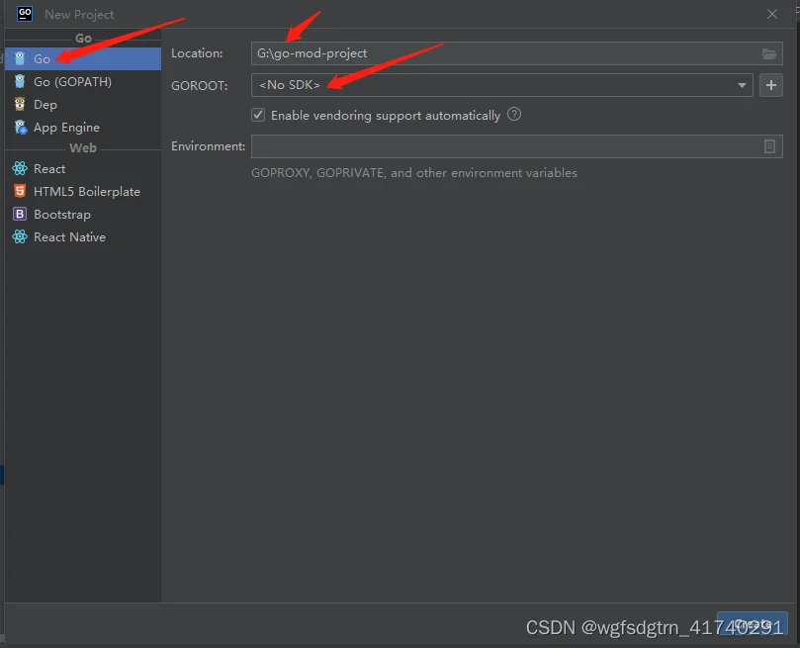Select the Go project type

tap(83, 58)
